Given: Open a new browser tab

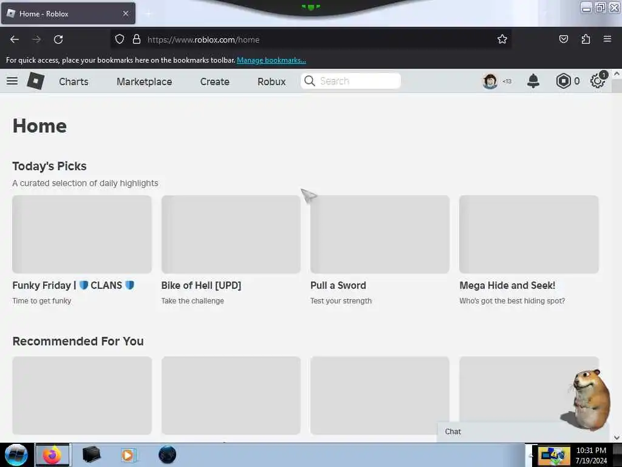Looking at the screenshot, I should pos(148,14).
